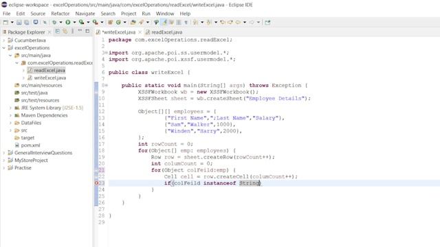
Task: Select pom.xml in the project tree
Action: point(30,145)
